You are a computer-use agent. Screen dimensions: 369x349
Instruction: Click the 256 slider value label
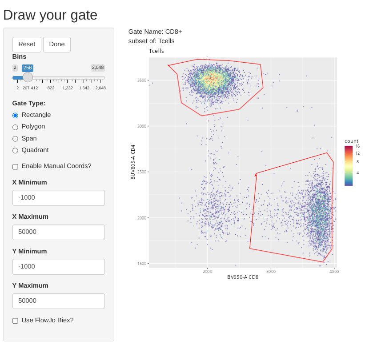tap(28, 68)
